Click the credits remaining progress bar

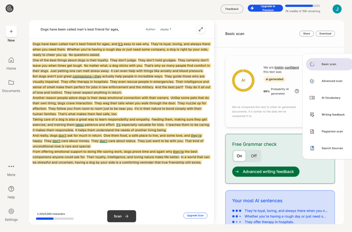(302, 6)
